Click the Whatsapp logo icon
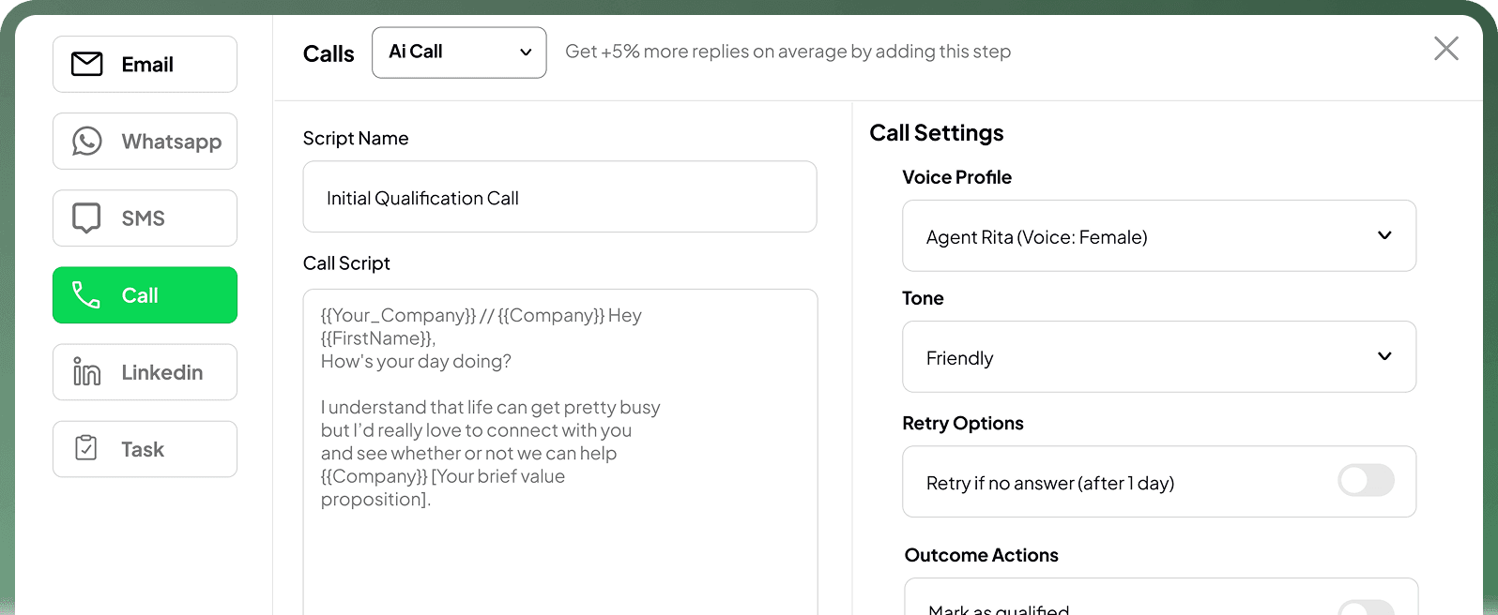The image size is (1498, 615). (x=87, y=142)
